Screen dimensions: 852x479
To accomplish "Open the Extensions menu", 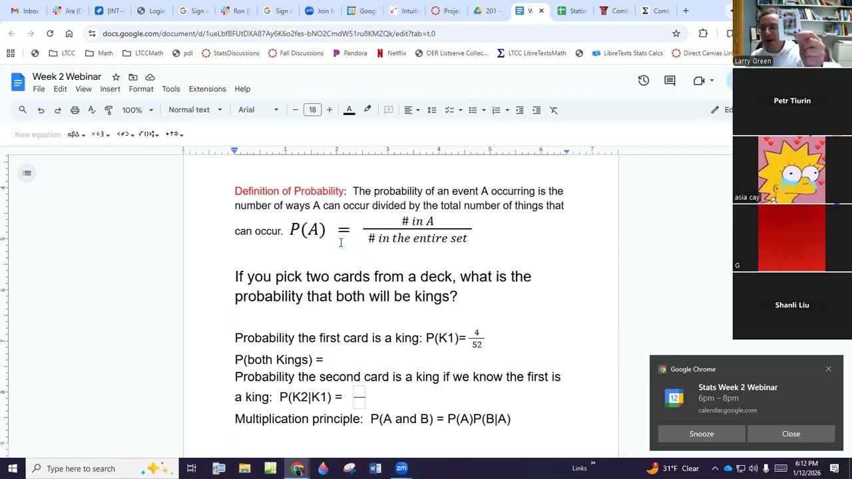I will [207, 89].
